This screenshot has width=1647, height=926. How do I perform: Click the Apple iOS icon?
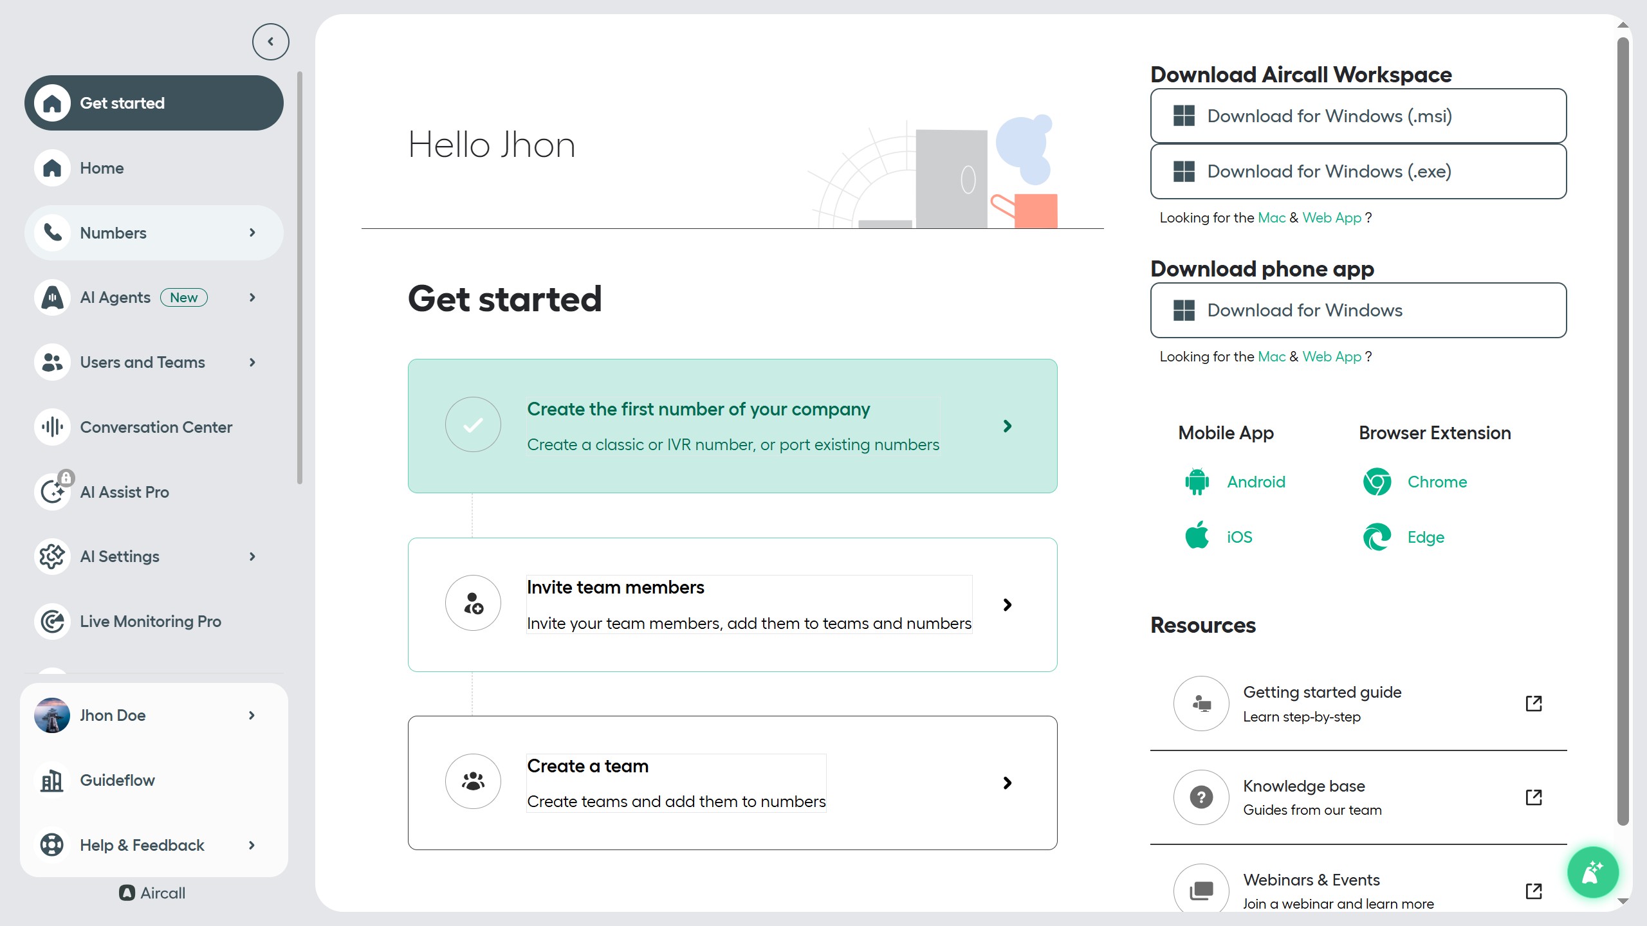[x=1197, y=536]
